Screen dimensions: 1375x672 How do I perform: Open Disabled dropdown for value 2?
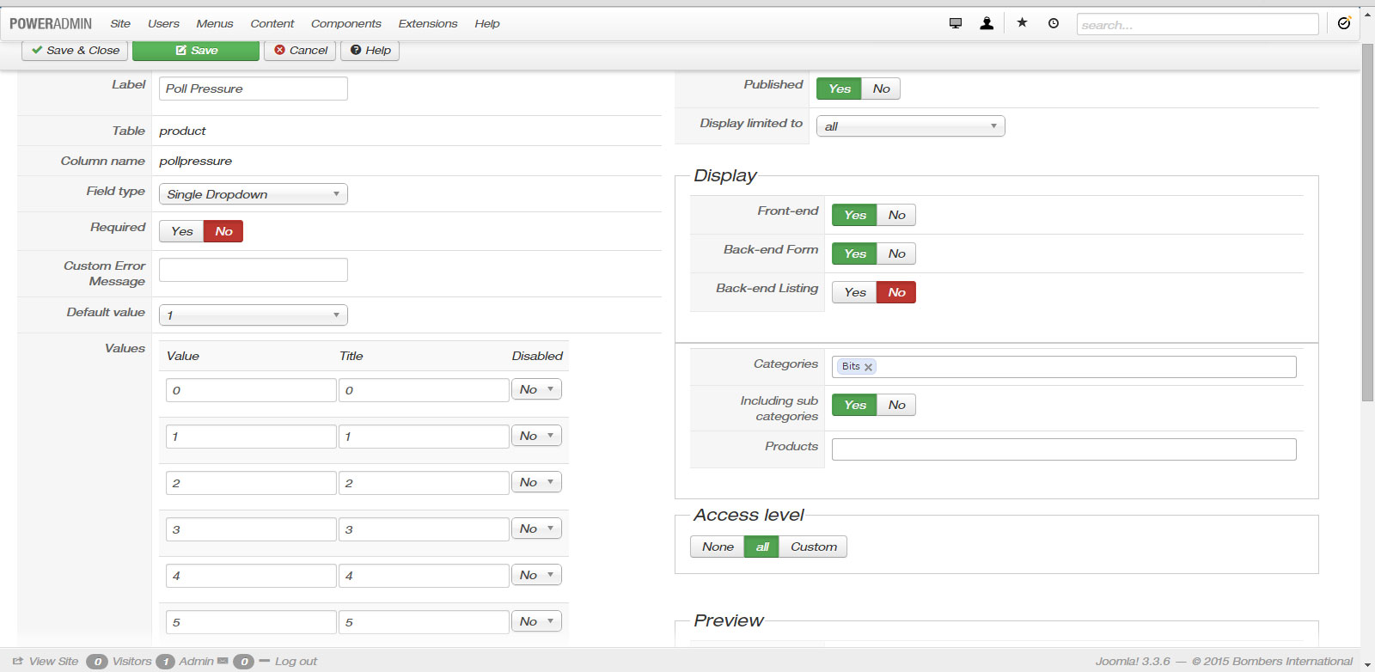(x=537, y=482)
